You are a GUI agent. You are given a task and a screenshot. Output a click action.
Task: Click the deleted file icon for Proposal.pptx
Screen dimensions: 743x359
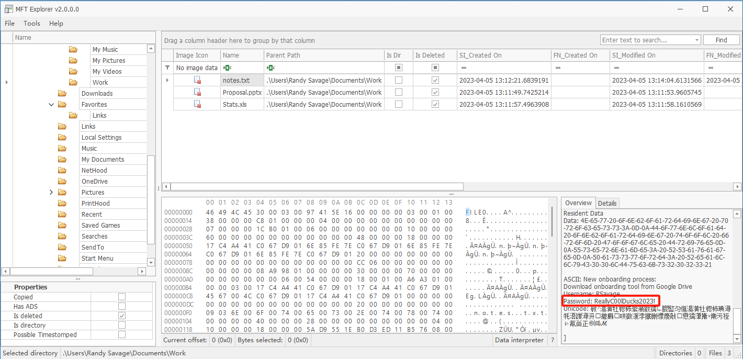[x=197, y=93]
